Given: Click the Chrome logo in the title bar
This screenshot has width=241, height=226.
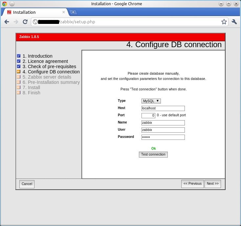Looking at the screenshot, I should pyautogui.click(x=5, y=4).
